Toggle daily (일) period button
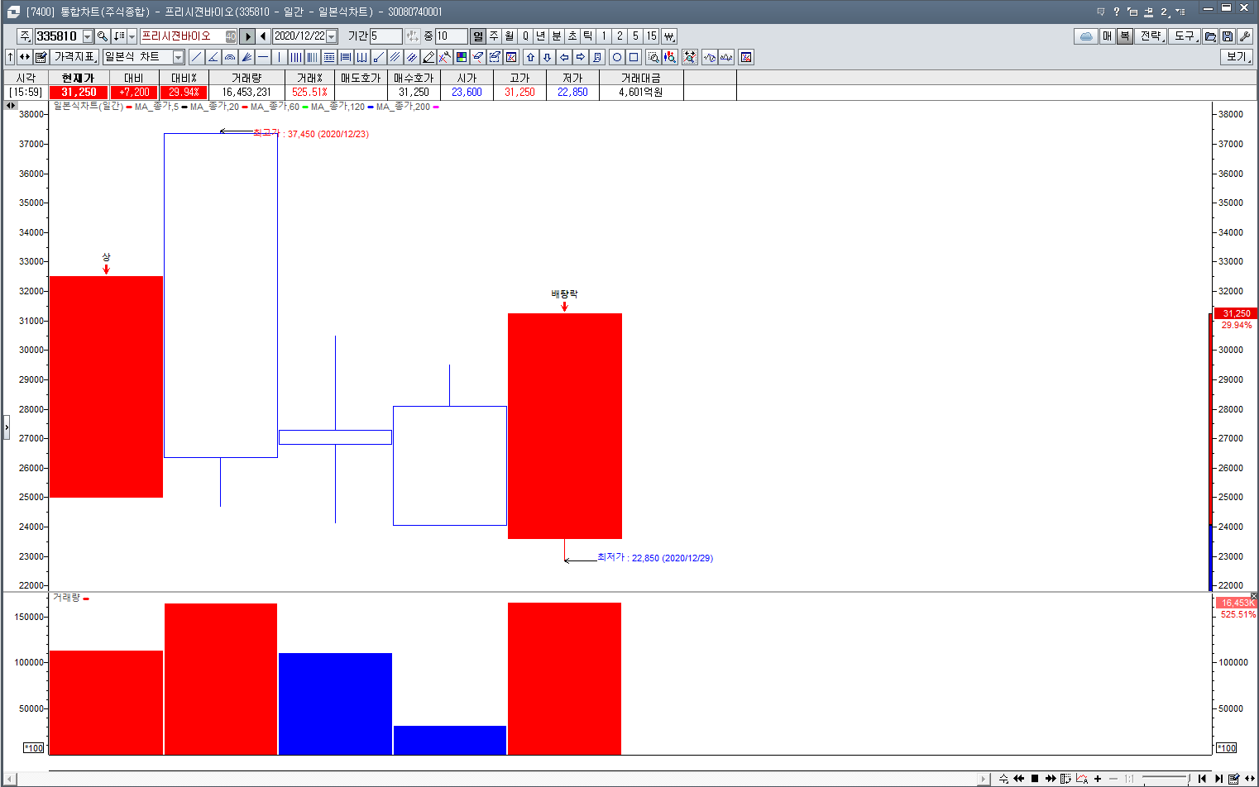 [x=478, y=36]
